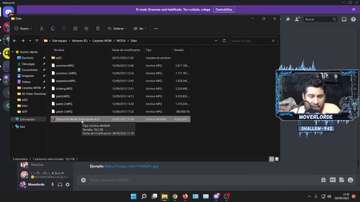Sort by Fecha de modificación column
This screenshot has height=202, width=360.
pyautogui.click(x=126, y=50)
